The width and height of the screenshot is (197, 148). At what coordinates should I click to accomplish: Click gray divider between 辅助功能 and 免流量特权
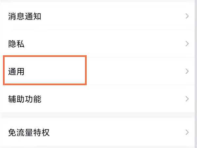[98, 116]
